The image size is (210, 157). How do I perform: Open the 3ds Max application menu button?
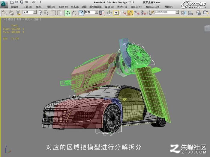coord(4,4)
